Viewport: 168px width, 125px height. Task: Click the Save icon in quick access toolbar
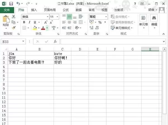[x=11, y=4]
